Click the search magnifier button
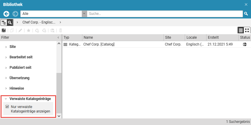 click(x=246, y=14)
